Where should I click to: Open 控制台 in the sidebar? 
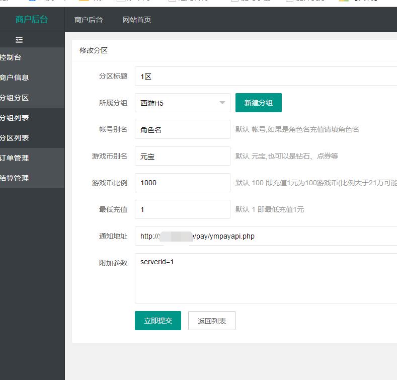(x=11, y=57)
